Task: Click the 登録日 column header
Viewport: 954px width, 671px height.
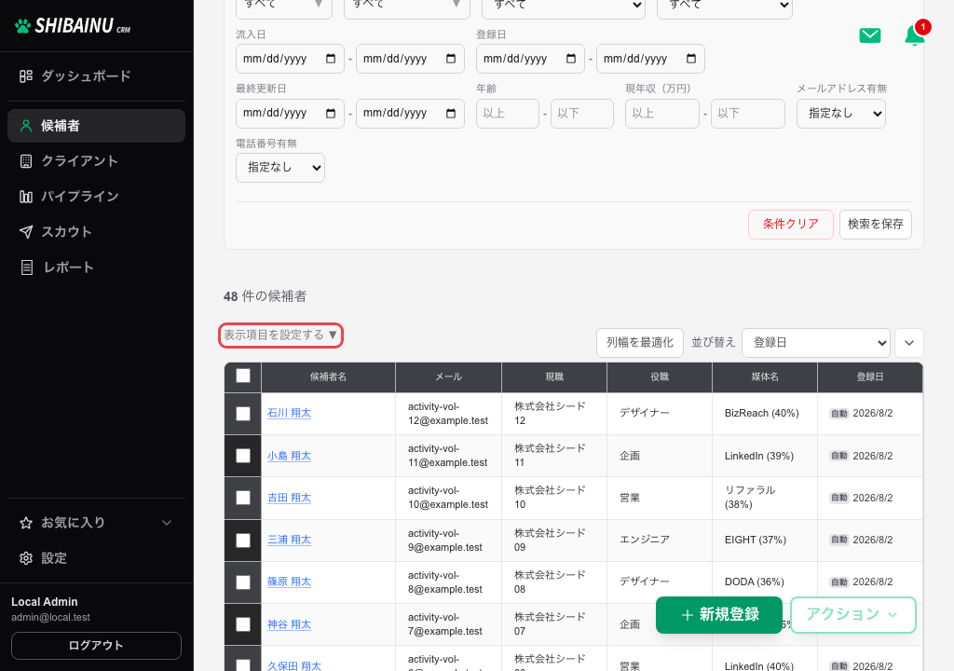Action: [x=870, y=377]
